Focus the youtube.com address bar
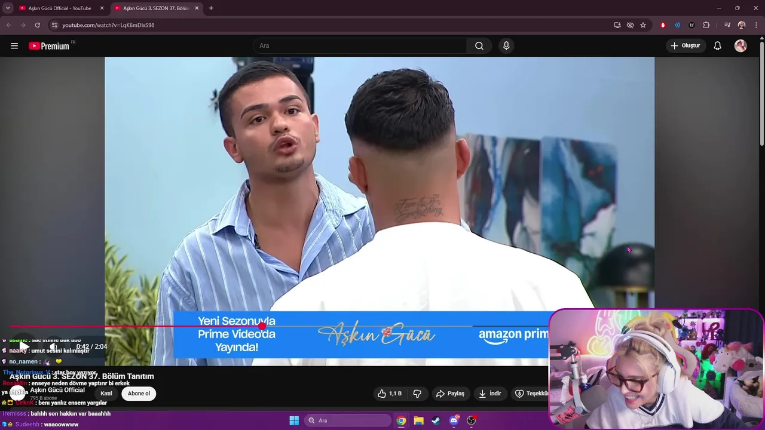Viewport: 765px width, 430px height. tap(335, 25)
